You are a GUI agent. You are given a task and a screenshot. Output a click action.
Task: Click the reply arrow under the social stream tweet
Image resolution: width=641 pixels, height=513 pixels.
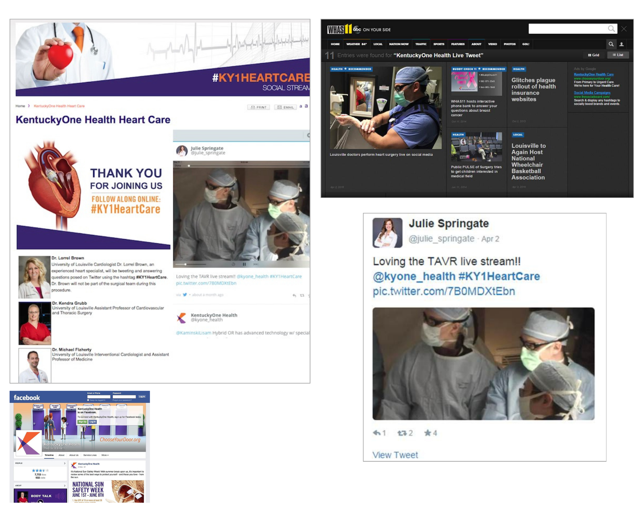tap(294, 295)
